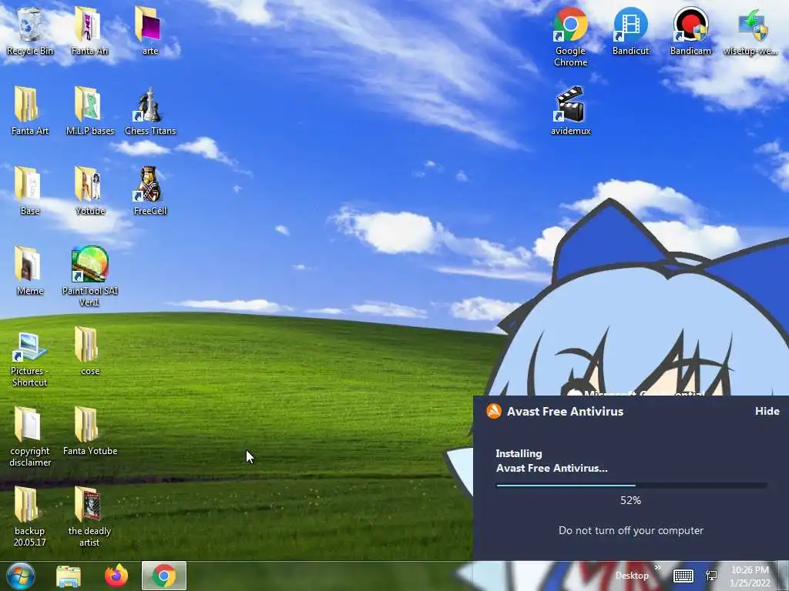Open Firefox from the taskbar
This screenshot has width=789, height=591.
click(x=116, y=576)
